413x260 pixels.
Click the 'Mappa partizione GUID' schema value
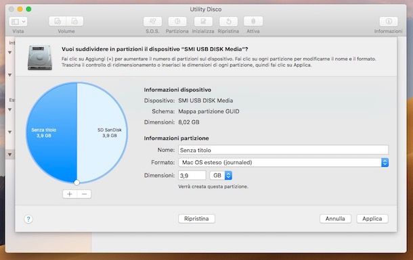point(209,111)
